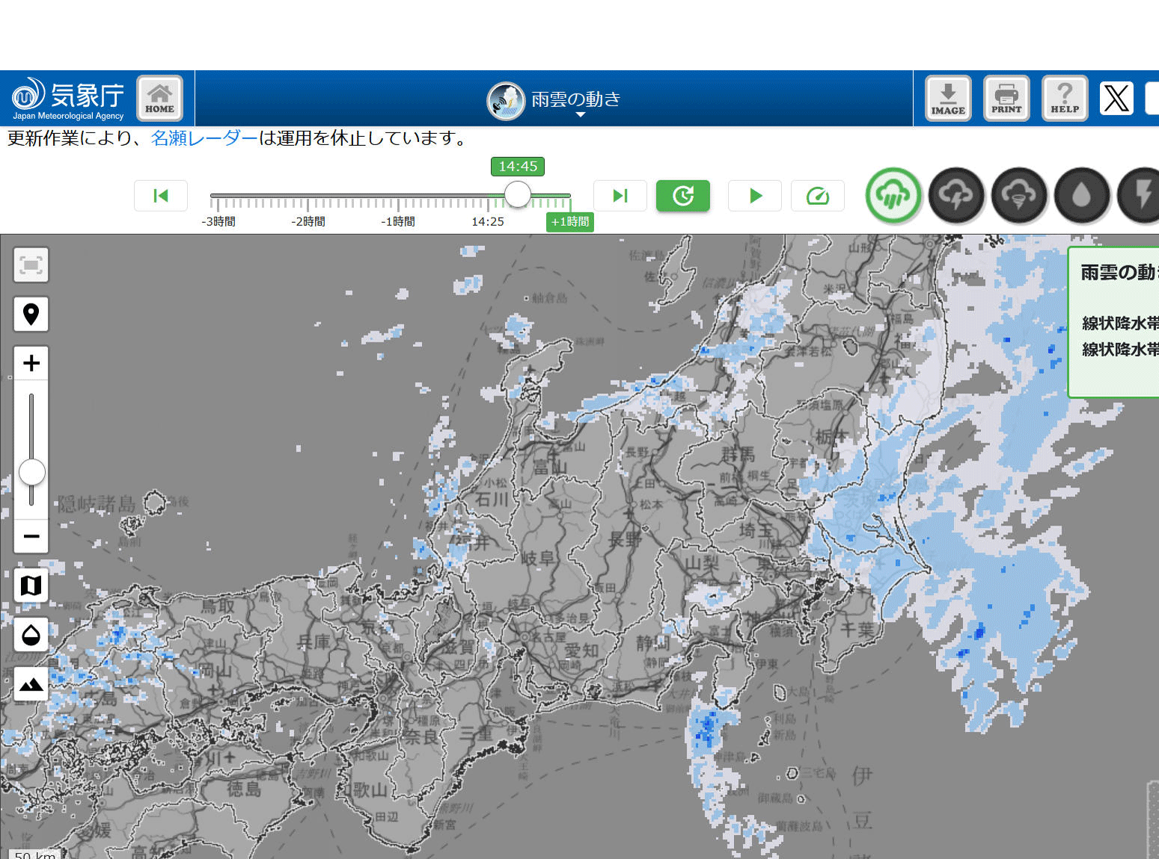Screen dimensions: 1159x859
Task: Open the 名瀬レーダー link
Action: [204, 138]
